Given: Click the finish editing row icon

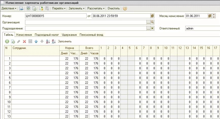Looking at the screenshot, I should coord(30,41).
